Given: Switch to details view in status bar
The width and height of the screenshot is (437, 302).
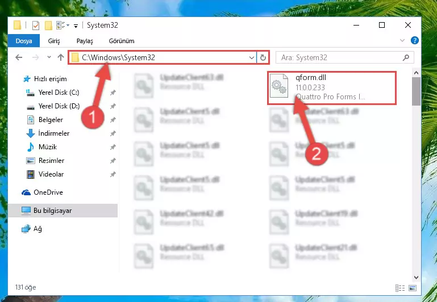Looking at the screenshot, I should pyautogui.click(x=400, y=288).
